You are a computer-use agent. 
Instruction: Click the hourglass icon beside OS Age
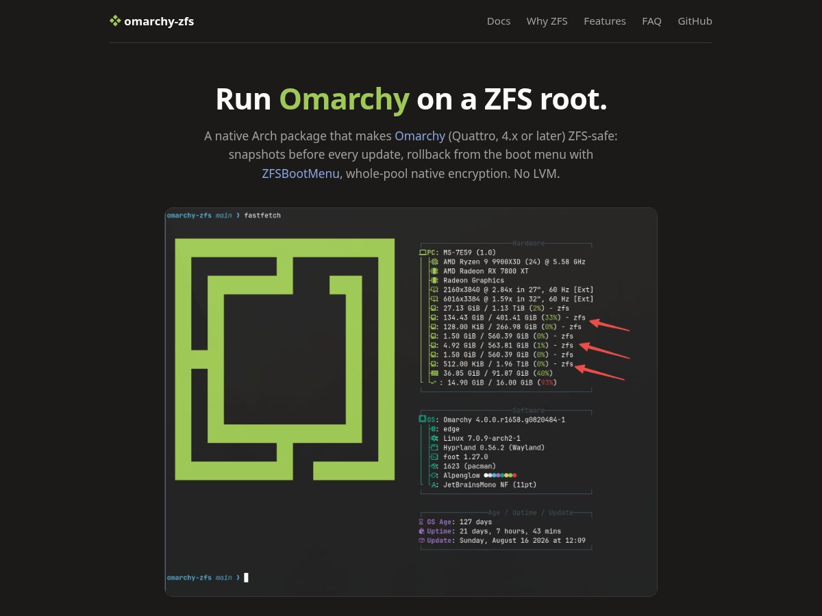tap(421, 522)
